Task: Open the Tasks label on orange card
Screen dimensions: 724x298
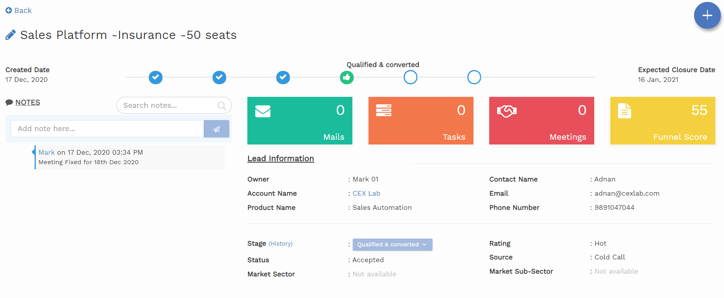Action: click(x=454, y=137)
